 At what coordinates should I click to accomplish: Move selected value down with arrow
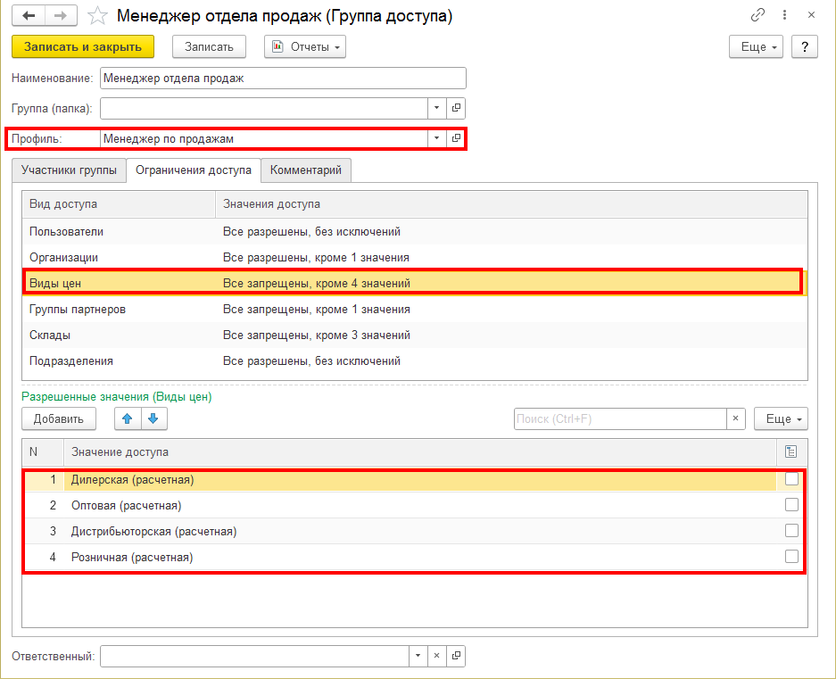pyautogui.click(x=153, y=418)
